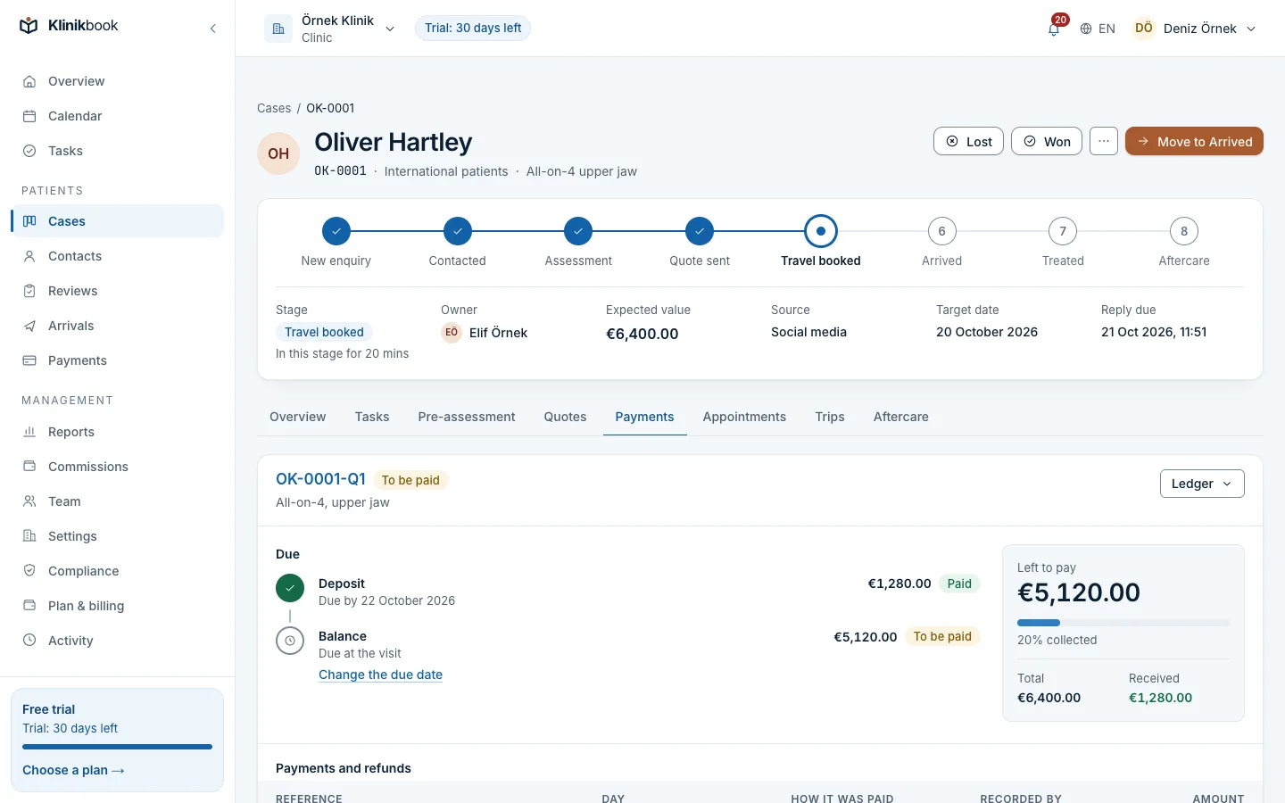The height and width of the screenshot is (803, 1285).
Task: Click the Klinikbook logo icon
Action: pos(29,26)
